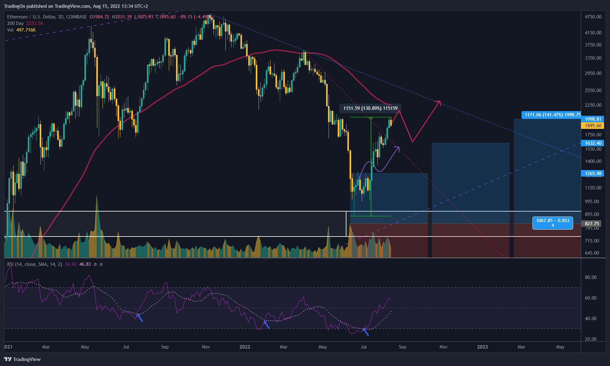Click the 1265.98 price tag

(593, 173)
